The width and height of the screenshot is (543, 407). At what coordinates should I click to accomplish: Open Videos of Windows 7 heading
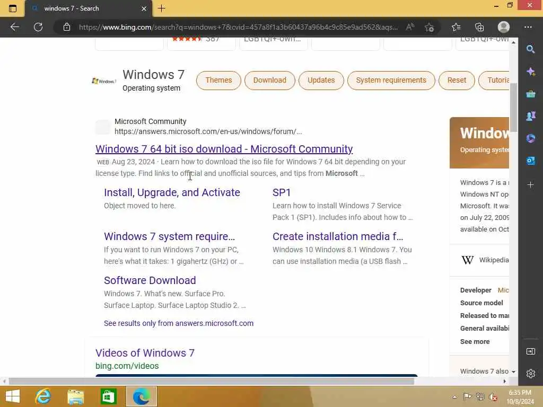tap(145, 353)
